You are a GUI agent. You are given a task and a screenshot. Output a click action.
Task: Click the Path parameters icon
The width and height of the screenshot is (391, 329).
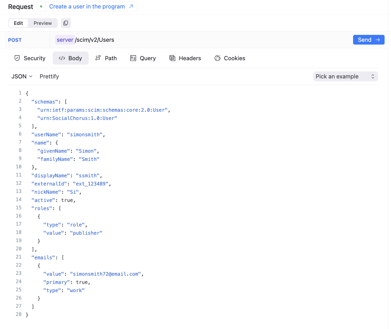(98, 58)
